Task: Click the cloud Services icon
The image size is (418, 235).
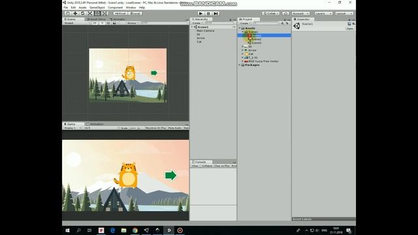Action: 285,13
